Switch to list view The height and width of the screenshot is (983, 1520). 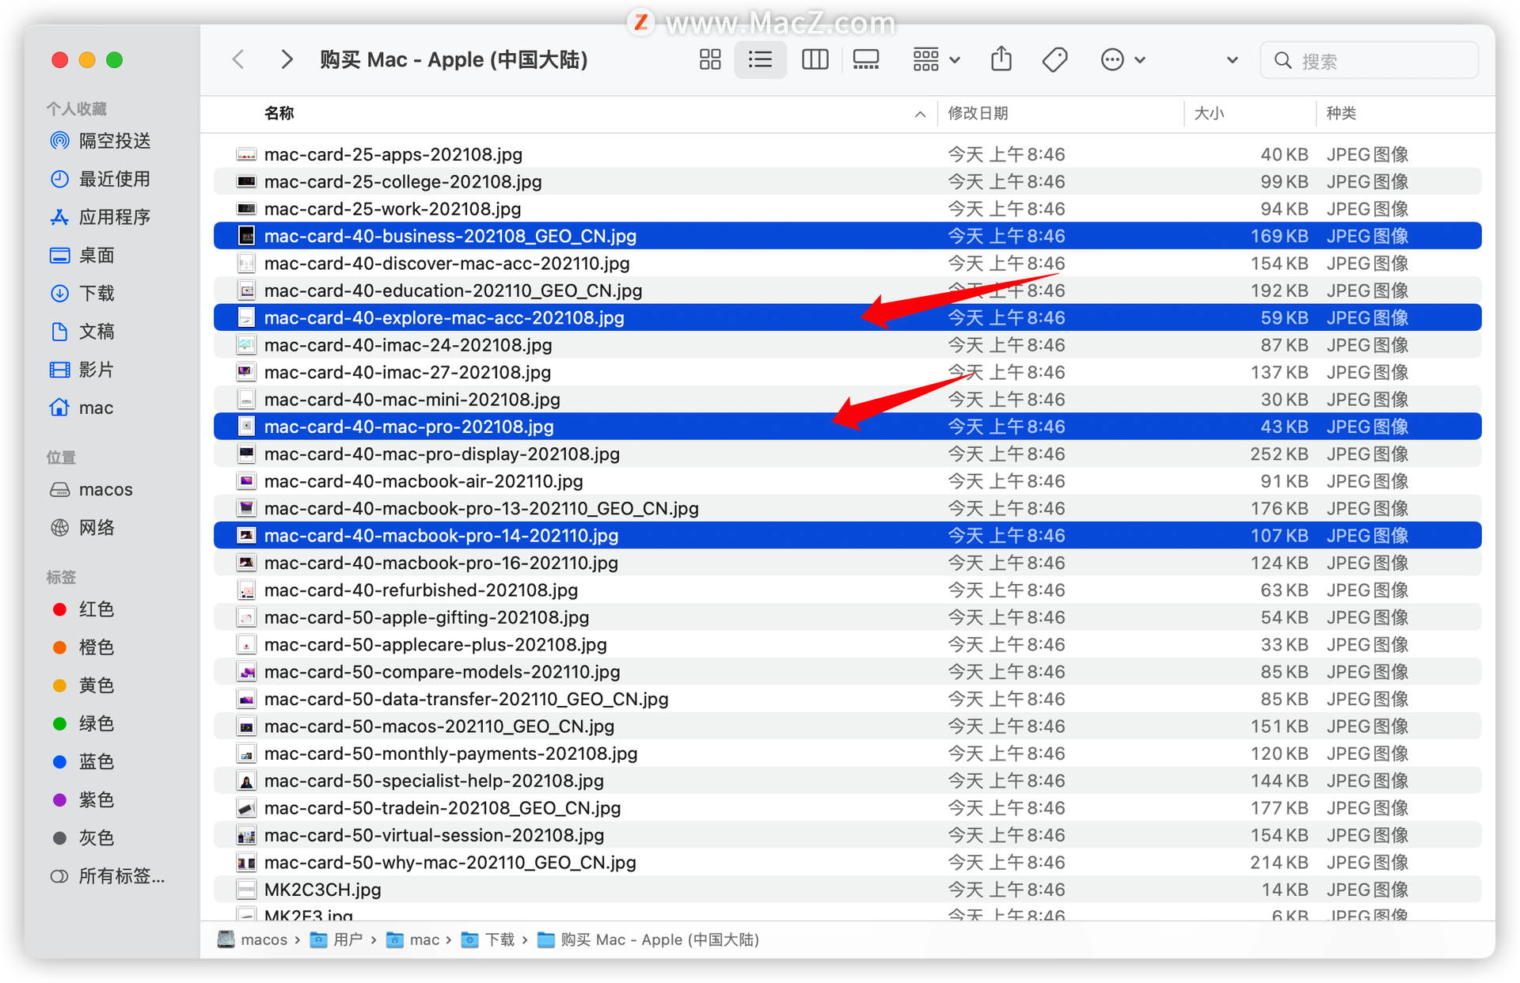click(760, 59)
